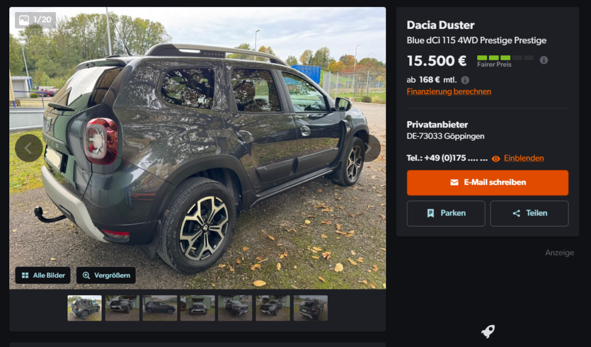The width and height of the screenshot is (591, 347).
Task: Click the E-Mail schreiben button
Action: 487,183
